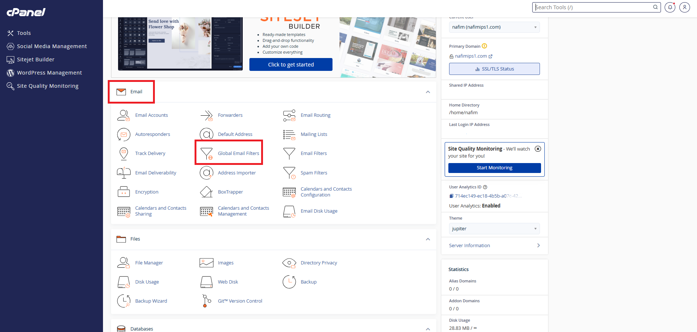This screenshot has height=332, width=697.
Task: Open the nafimips1.com domain link
Action: tap(471, 56)
